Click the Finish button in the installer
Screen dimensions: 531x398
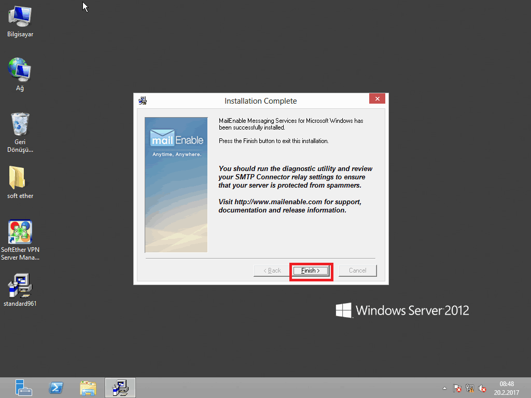coord(311,271)
